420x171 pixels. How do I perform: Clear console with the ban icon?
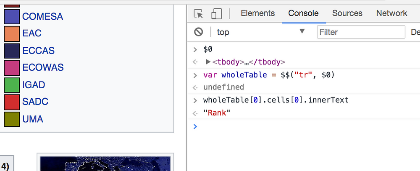pyautogui.click(x=199, y=32)
